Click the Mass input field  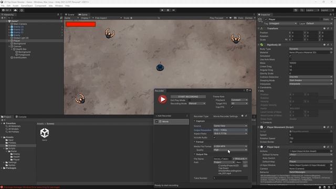click(x=311, y=63)
